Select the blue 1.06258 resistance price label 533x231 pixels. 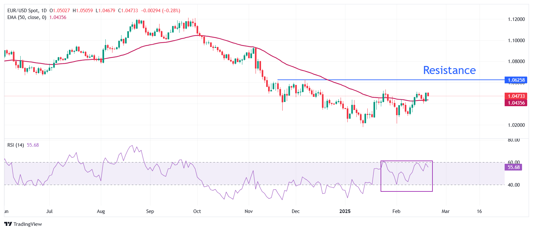pyautogui.click(x=516, y=80)
